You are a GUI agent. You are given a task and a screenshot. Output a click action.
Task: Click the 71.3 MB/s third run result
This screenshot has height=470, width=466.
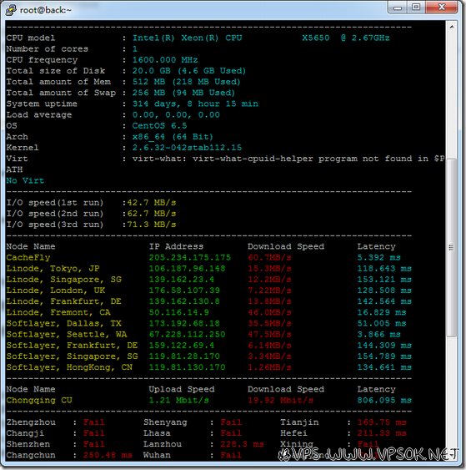(x=152, y=225)
